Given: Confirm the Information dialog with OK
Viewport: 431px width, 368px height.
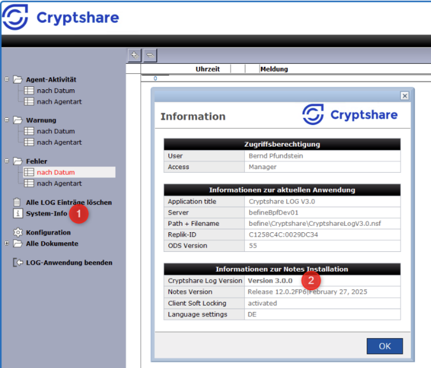Looking at the screenshot, I should click(384, 346).
